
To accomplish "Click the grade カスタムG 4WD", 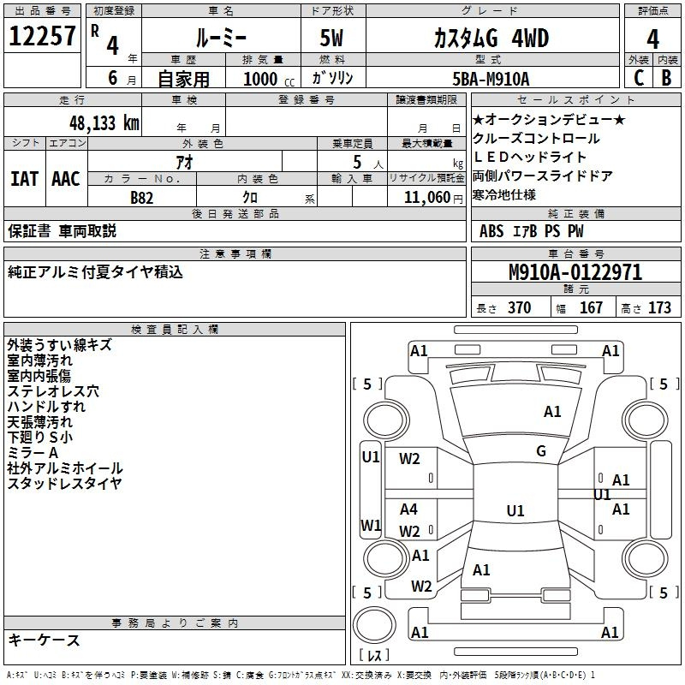I will click(x=491, y=39).
